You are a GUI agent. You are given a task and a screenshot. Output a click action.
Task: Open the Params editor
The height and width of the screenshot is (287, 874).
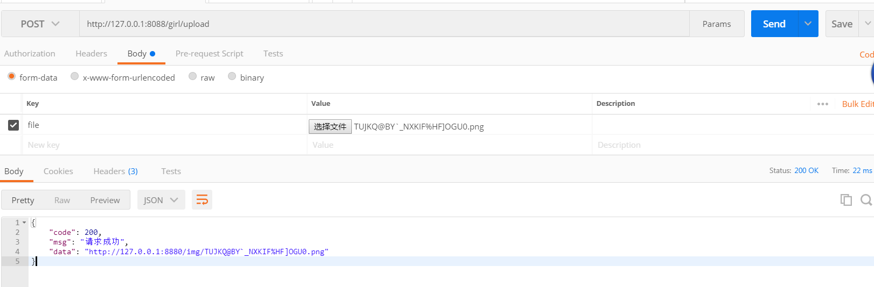pos(717,24)
